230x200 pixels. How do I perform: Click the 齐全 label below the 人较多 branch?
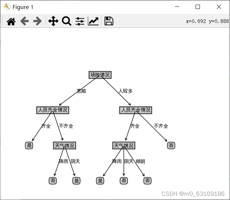[x=135, y=126]
